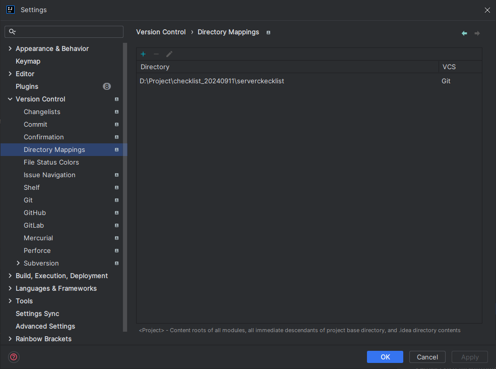Screen dimensions: 496x369
Task: Click the search magnifier icon
Action: point(12,32)
